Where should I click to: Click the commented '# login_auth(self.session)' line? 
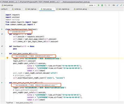click(x=25, y=90)
